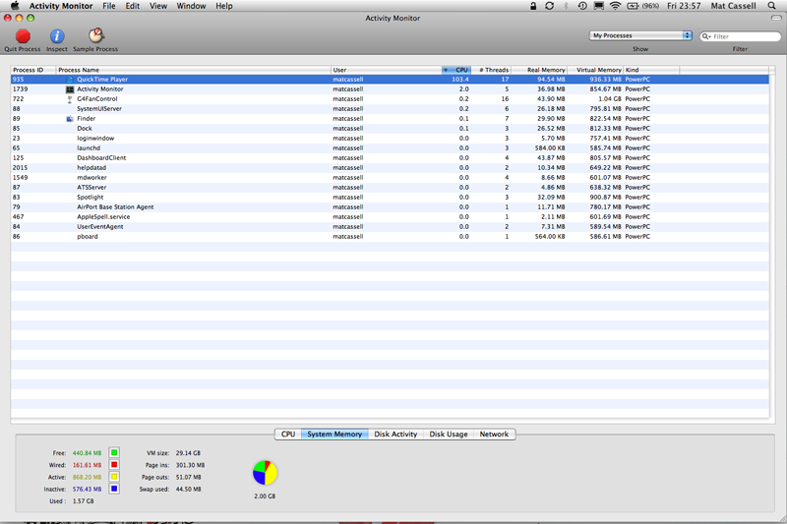The image size is (787, 524).
Task: Click the Finder process icon
Action: click(x=70, y=119)
